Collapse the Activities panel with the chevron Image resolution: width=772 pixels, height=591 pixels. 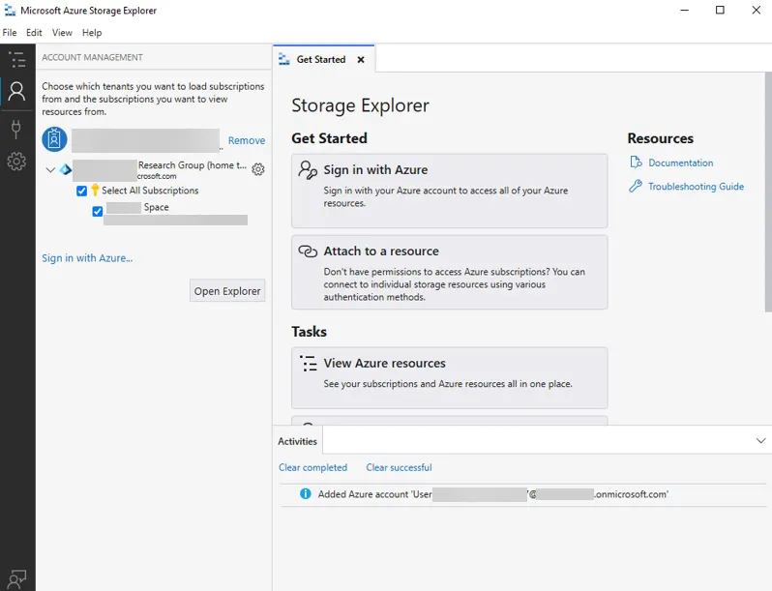tap(760, 441)
